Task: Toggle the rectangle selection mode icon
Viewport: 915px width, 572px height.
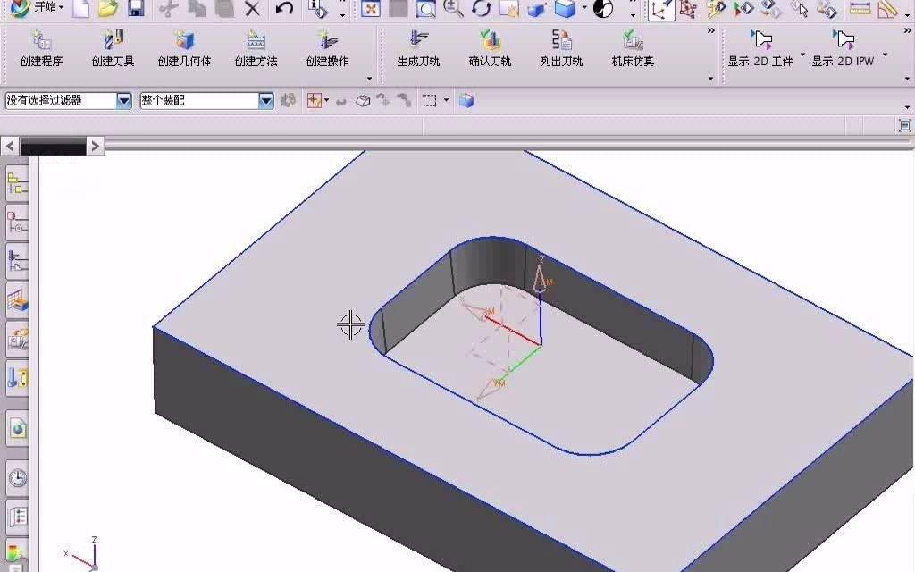Action: click(428, 100)
